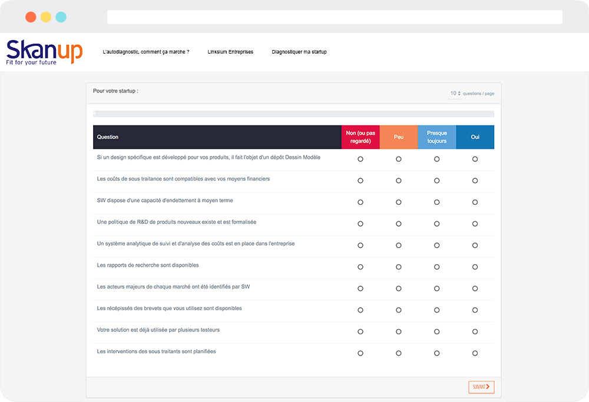Select Peu for système analytique des coûts
The height and width of the screenshot is (402, 589).
(x=399, y=245)
